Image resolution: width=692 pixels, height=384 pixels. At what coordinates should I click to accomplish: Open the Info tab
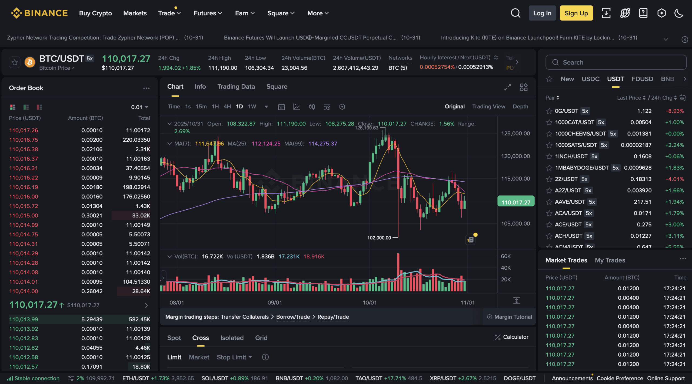(x=200, y=87)
